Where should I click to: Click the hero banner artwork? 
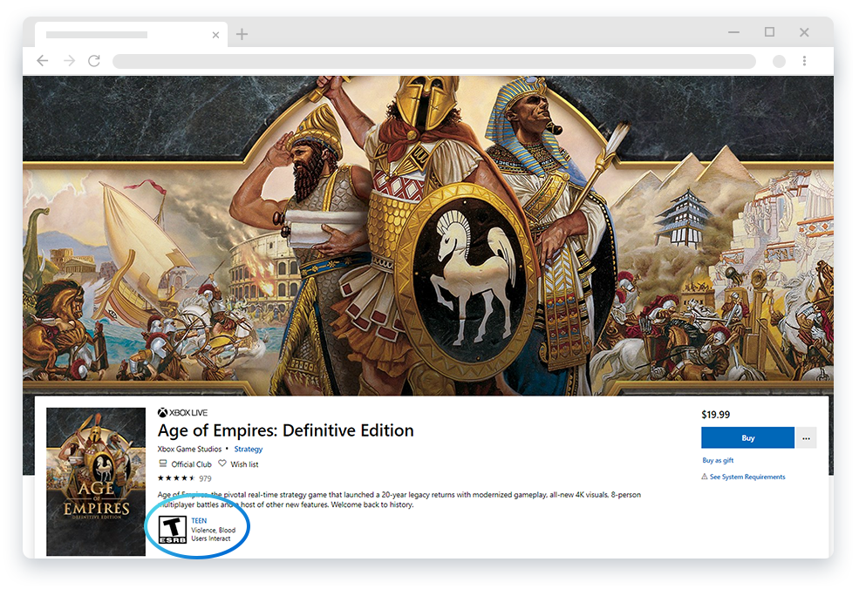point(428,235)
